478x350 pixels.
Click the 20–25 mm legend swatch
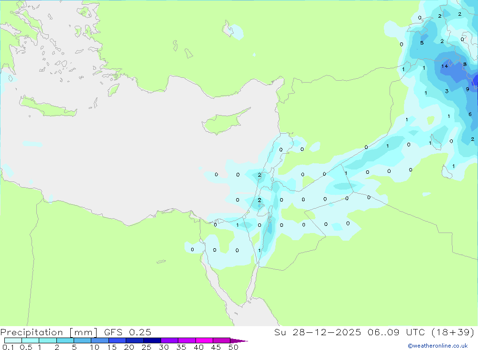pos(135,340)
